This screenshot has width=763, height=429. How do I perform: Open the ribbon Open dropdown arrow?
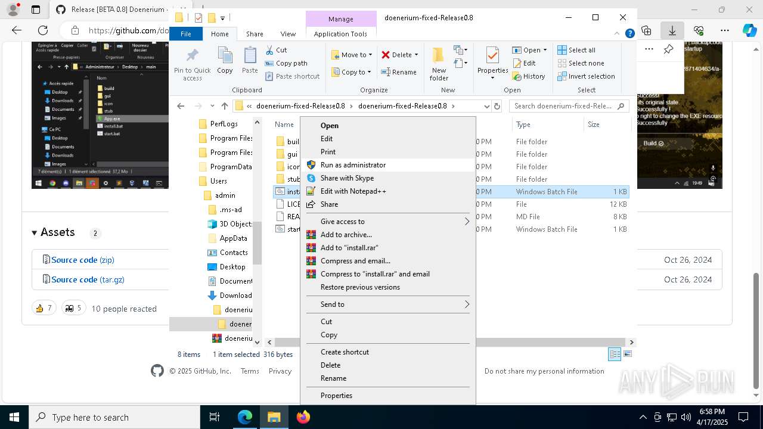coord(545,50)
